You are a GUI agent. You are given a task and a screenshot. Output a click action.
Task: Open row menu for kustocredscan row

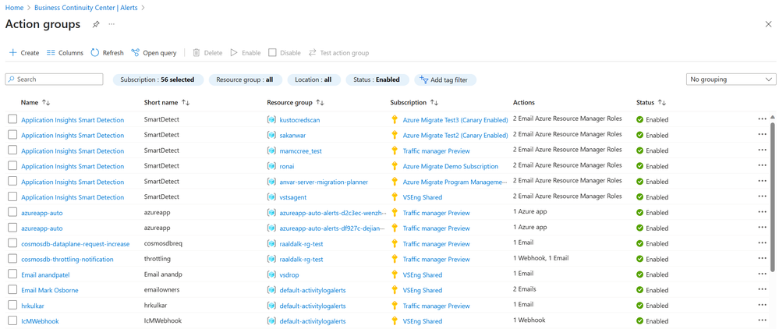coord(762,119)
